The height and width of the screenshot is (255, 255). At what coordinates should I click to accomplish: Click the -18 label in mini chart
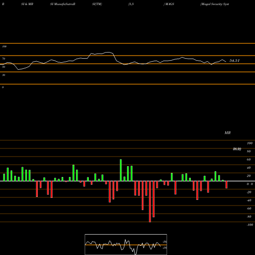click(x=165, y=248)
